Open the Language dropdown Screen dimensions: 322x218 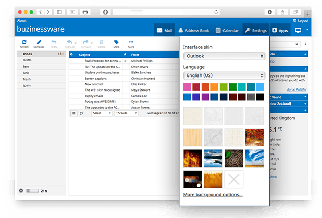tap(225, 75)
